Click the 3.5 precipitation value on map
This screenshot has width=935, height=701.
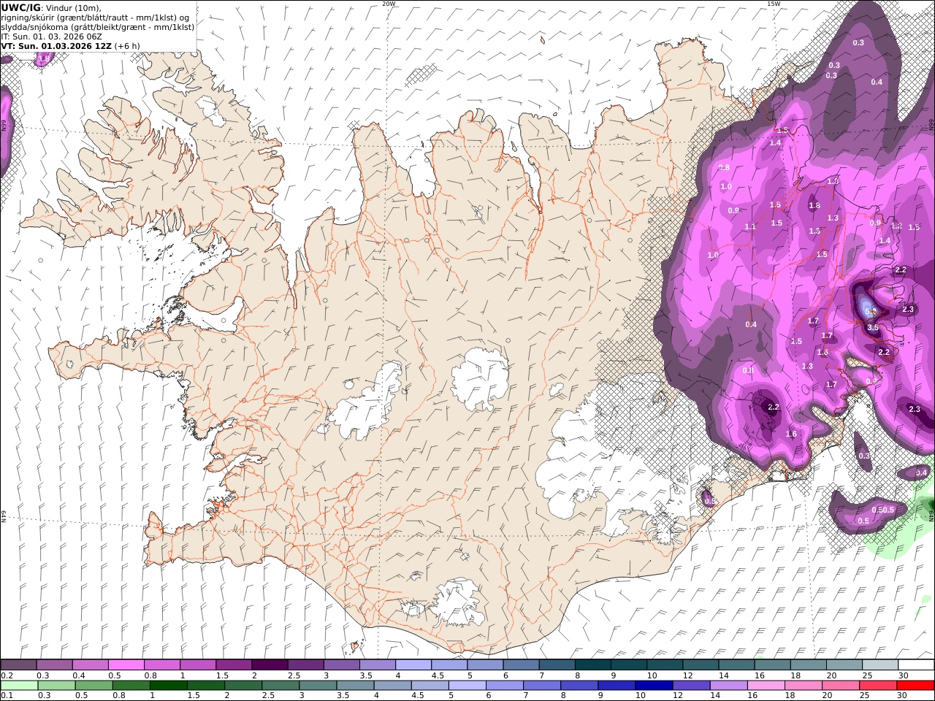pyautogui.click(x=872, y=328)
